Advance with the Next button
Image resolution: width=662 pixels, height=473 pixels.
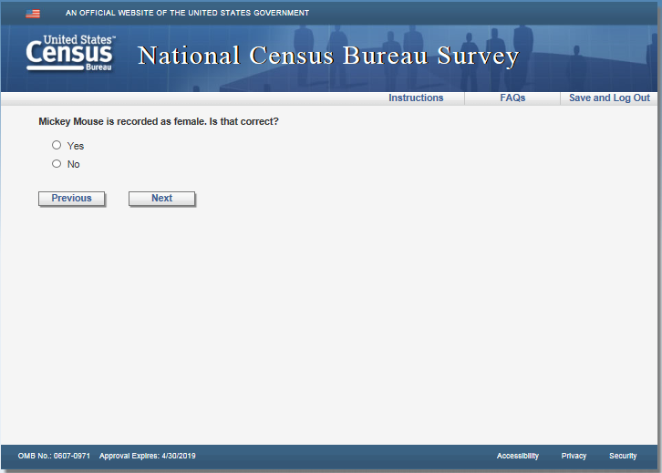point(161,199)
